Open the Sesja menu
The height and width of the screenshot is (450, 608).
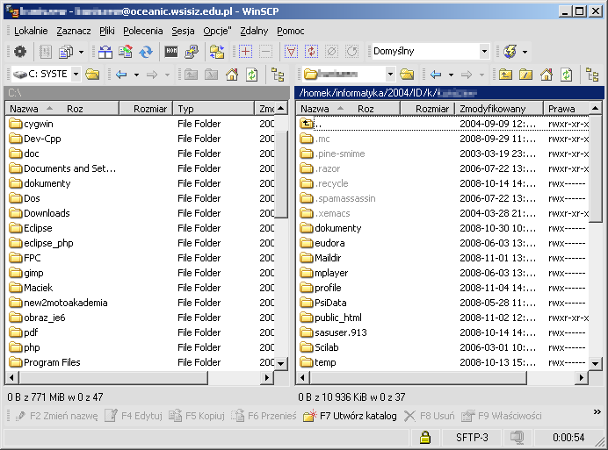click(183, 31)
